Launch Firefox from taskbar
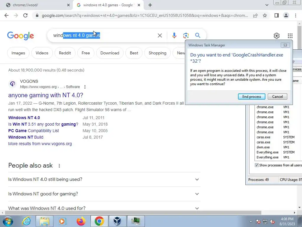The width and height of the screenshot is (302, 227). click(x=81, y=221)
